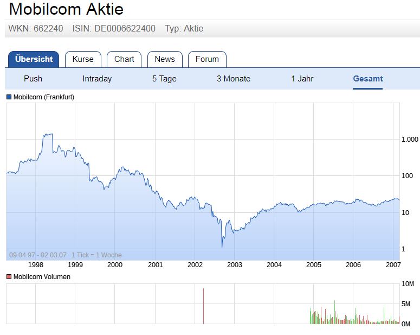This screenshot has height=335, width=420.
Task: Click the 2002 price low on chart
Action: tap(222, 247)
